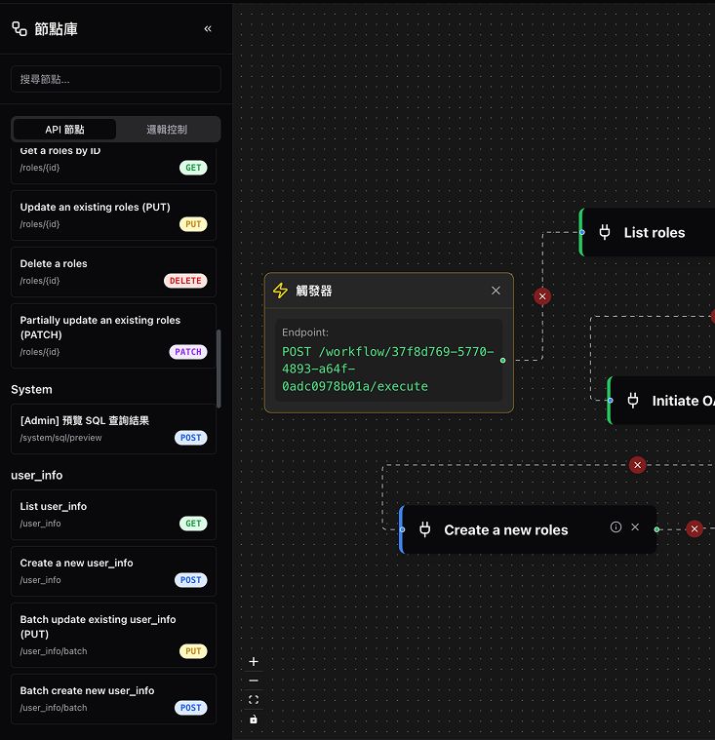
Task: Zoom out of the canvas
Action: coord(254,681)
